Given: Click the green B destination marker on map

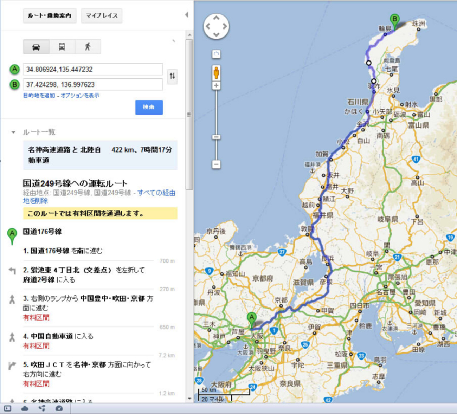Looking at the screenshot, I should (x=395, y=21).
